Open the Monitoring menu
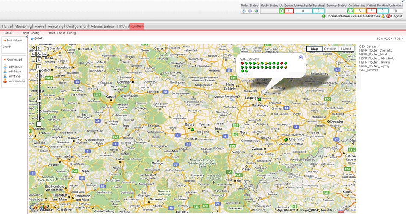The image size is (406, 214). [x=23, y=26]
